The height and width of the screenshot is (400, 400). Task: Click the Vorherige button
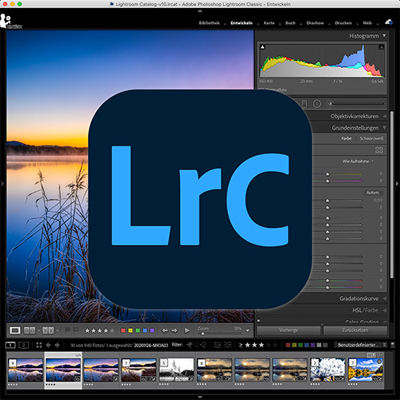289,330
